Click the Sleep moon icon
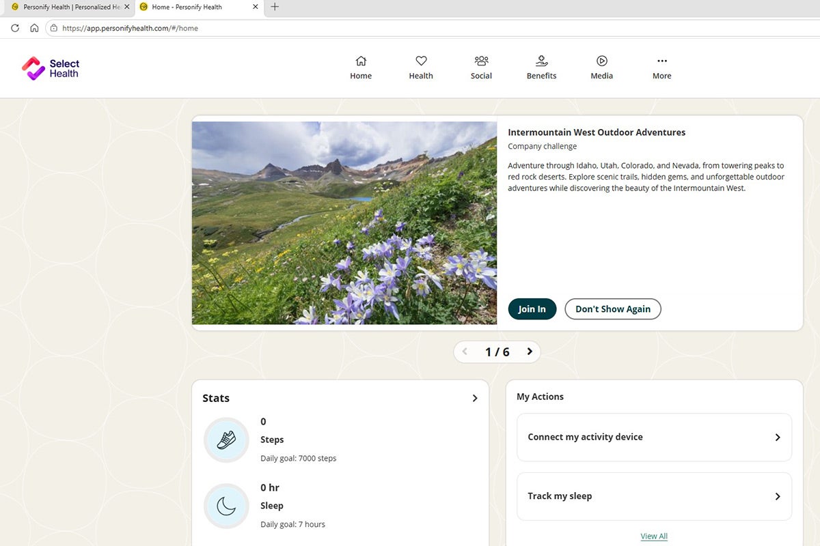The image size is (820, 546). pyautogui.click(x=226, y=506)
